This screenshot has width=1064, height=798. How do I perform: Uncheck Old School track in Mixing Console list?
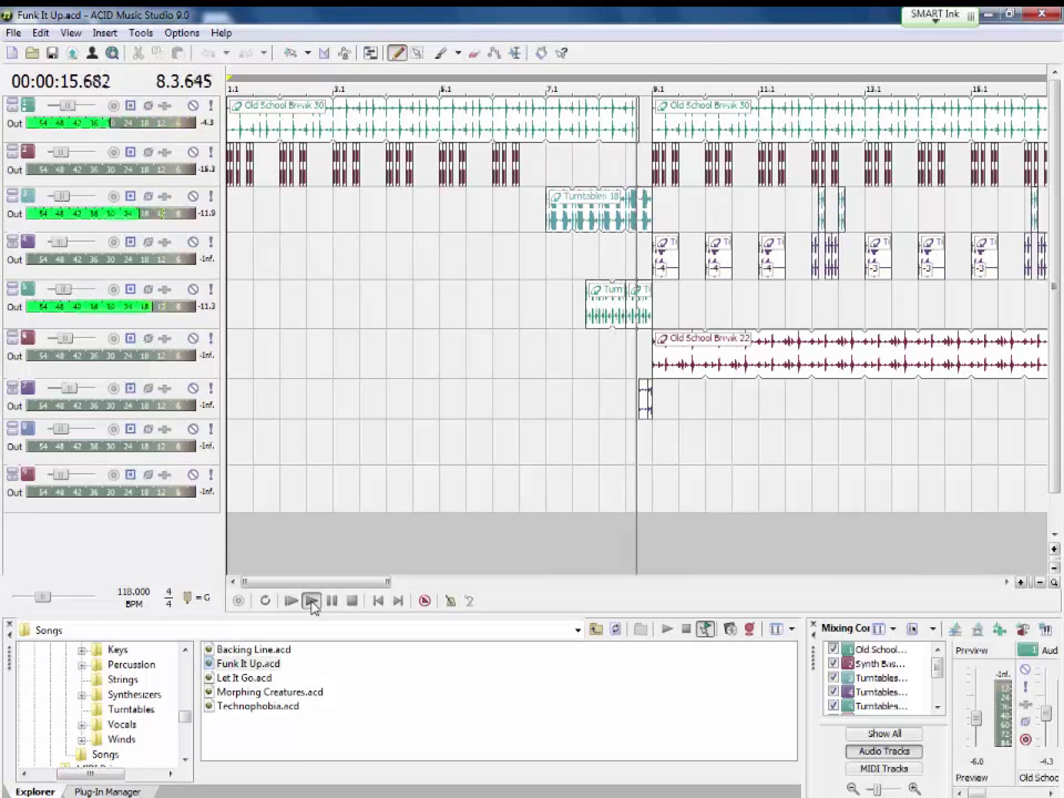[x=833, y=649]
